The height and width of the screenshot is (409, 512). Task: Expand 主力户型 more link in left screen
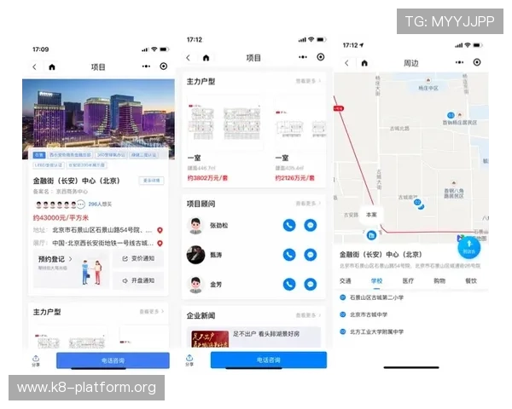pyautogui.click(x=152, y=312)
